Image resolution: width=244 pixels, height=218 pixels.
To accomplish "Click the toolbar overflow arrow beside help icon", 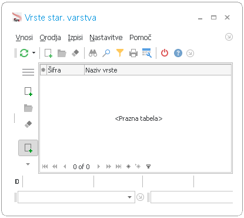I will click(x=190, y=53).
